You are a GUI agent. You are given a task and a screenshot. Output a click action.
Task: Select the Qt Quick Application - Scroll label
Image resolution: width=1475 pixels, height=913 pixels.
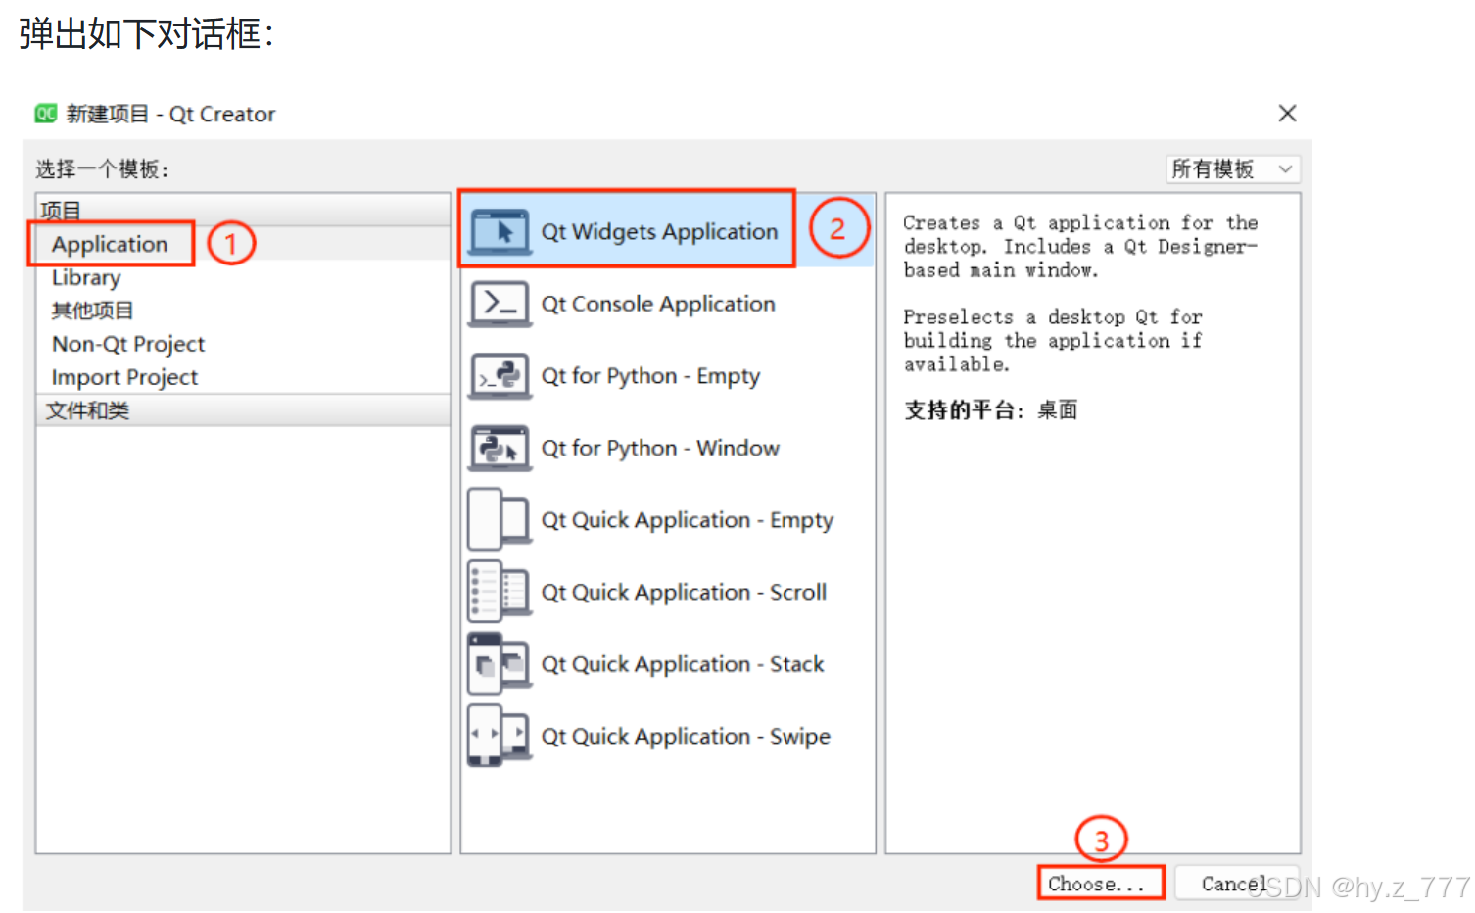point(684,592)
